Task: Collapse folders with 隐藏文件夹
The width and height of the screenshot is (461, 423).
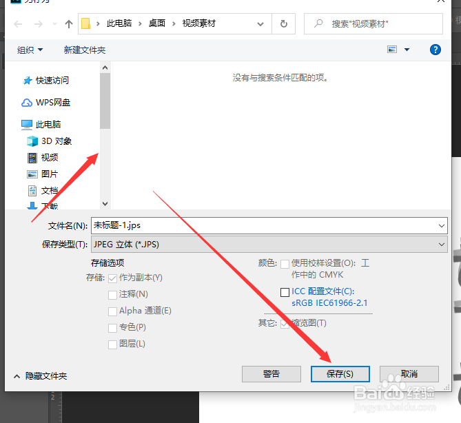Action: (x=40, y=376)
